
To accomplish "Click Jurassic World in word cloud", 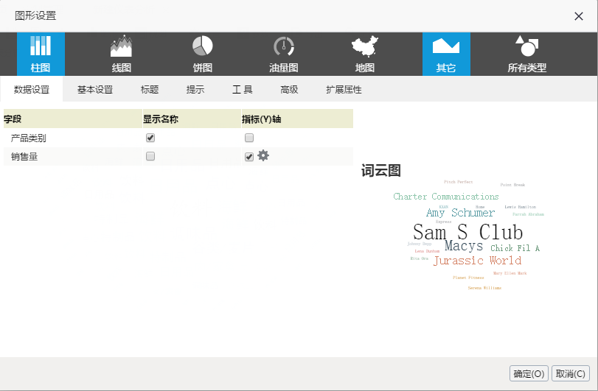I will pyautogui.click(x=478, y=261).
